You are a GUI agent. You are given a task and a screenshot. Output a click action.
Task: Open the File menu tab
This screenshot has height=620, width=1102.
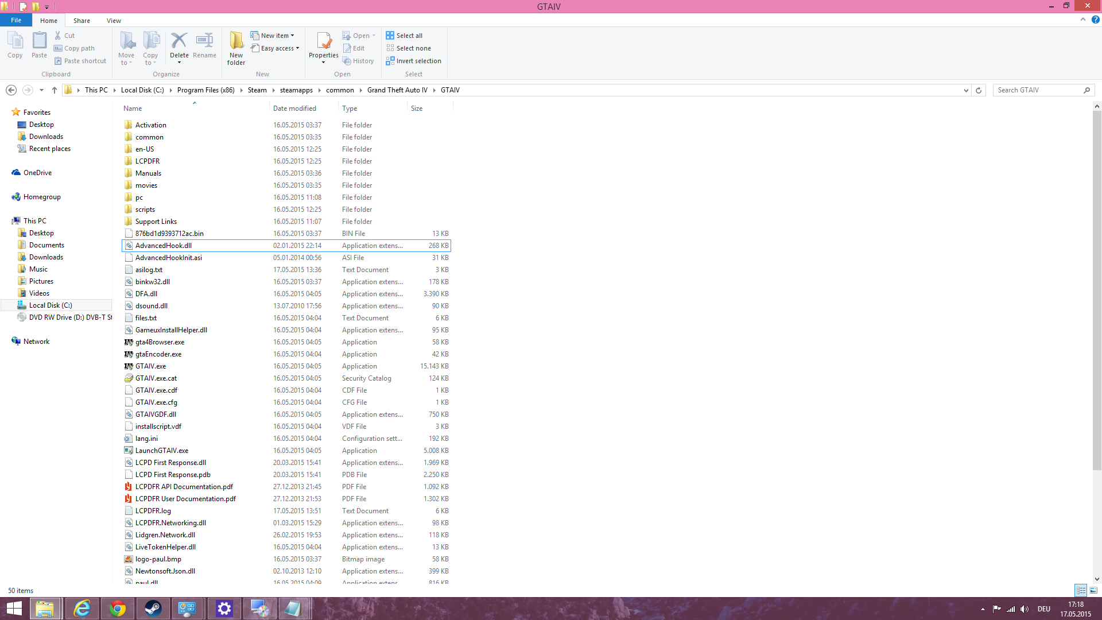[x=16, y=20]
